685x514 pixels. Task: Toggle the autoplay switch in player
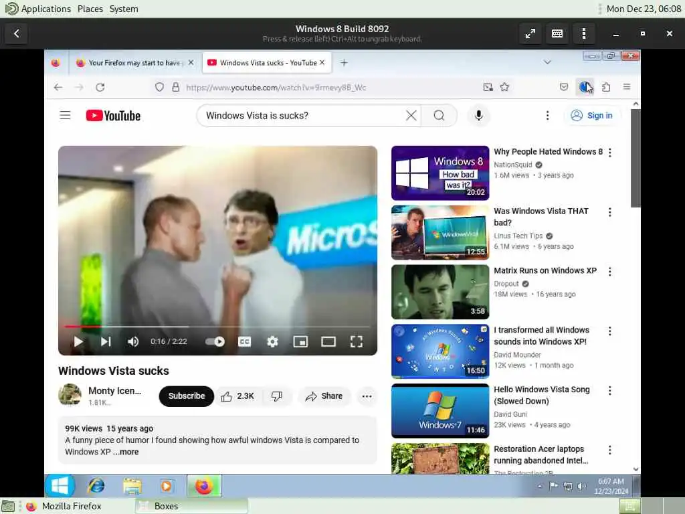(215, 342)
